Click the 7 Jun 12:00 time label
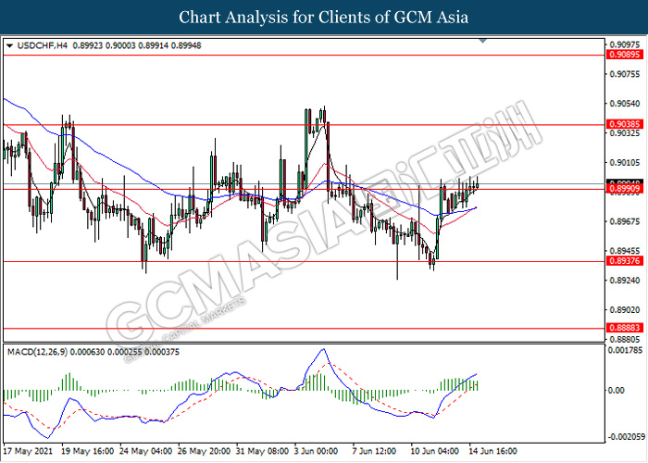Screen dimensions: 648x463 coord(374,451)
